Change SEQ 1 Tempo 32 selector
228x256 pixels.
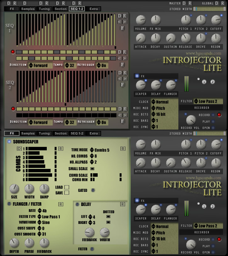point(70,65)
